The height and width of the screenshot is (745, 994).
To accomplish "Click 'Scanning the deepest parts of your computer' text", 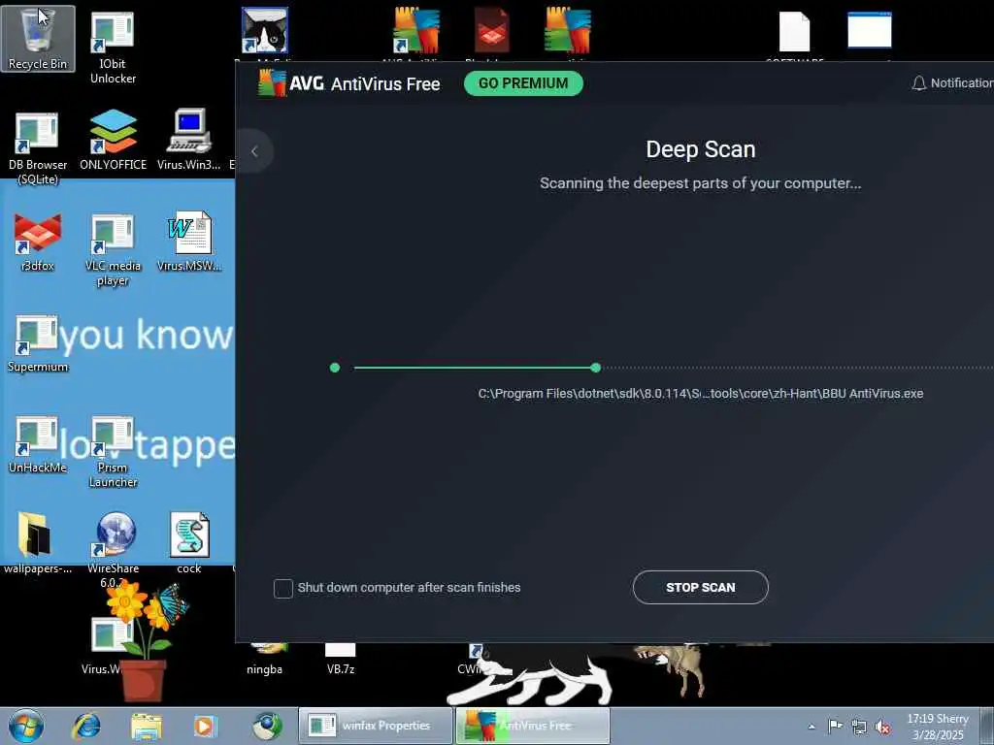I will pos(700,183).
